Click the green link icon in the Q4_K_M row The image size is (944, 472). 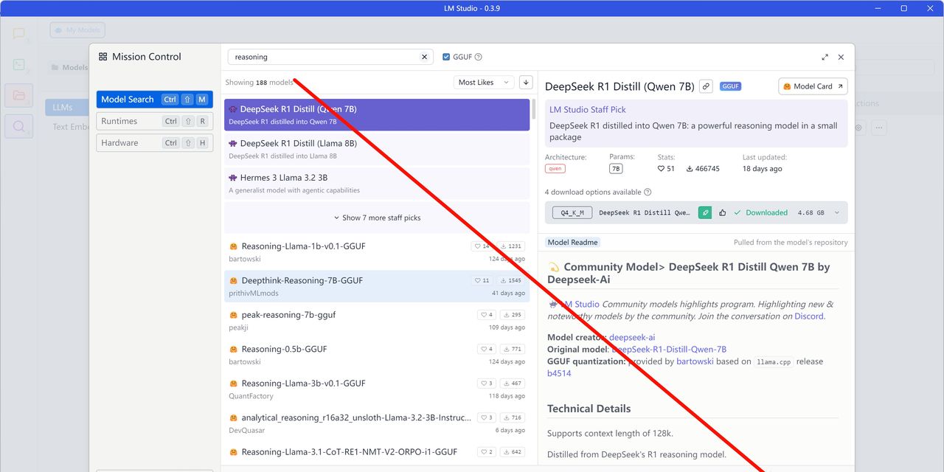click(x=705, y=212)
